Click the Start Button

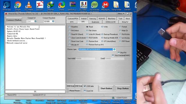pyautogui.click(x=106, y=88)
